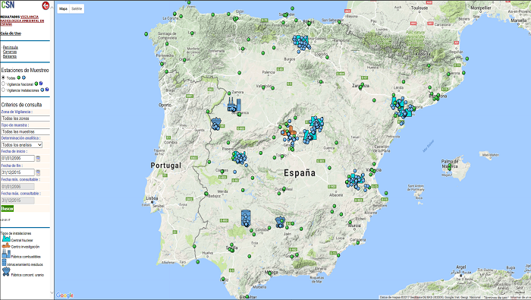Screen dimensions: 531x300
Task: Select the Mapa view tab
Action: (x=63, y=9)
